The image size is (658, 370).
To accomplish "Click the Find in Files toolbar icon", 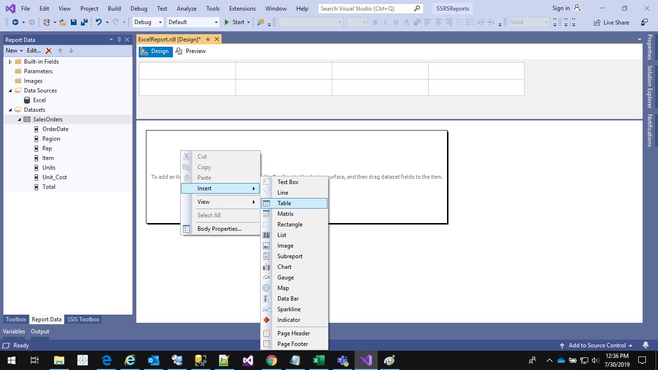I will click(x=261, y=22).
